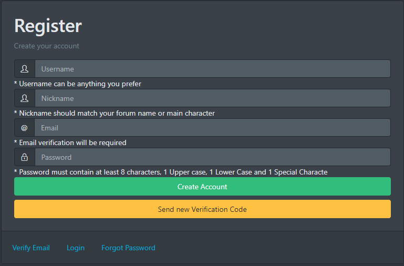Viewport: 404px width, 266px height.
Task: Go to the Login link
Action: [x=76, y=248]
